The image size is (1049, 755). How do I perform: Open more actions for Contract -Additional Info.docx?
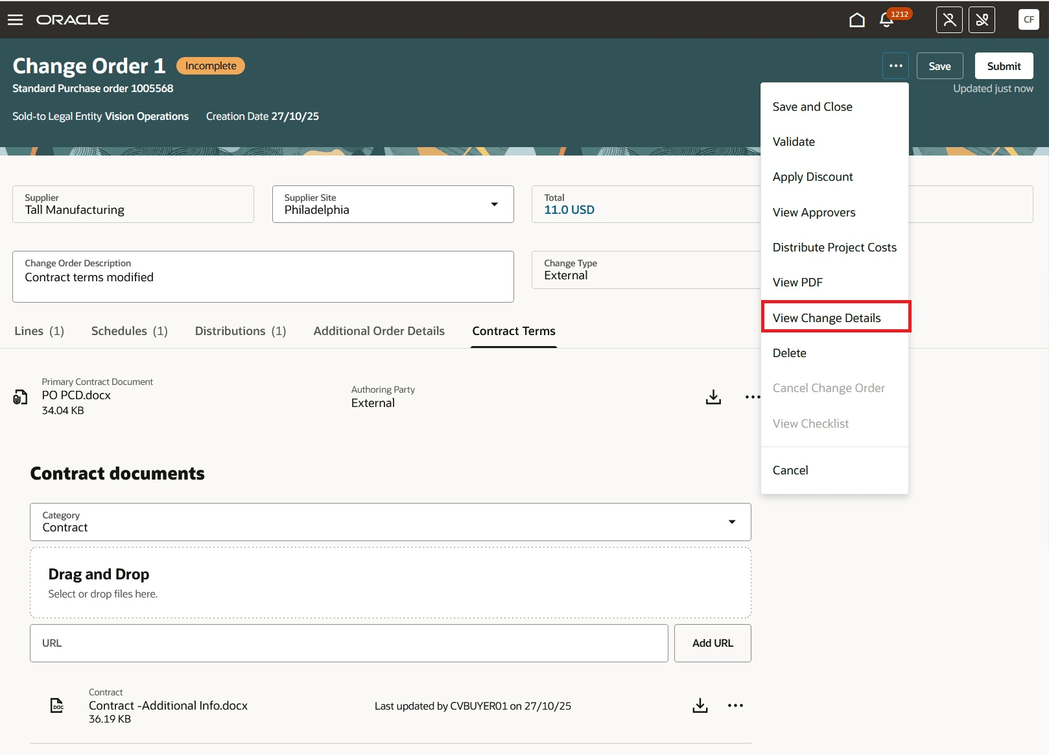pyautogui.click(x=735, y=705)
